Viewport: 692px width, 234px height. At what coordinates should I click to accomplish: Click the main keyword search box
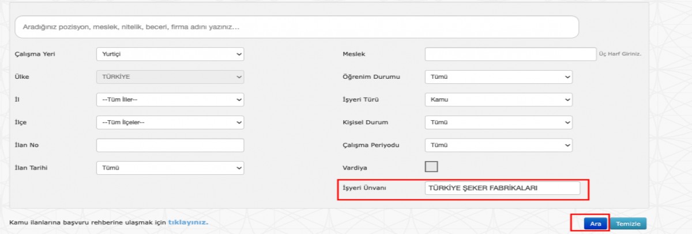click(297, 27)
